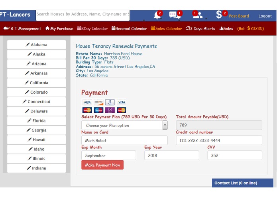
Task: Open the notifications bell icon
Action: 157,16
